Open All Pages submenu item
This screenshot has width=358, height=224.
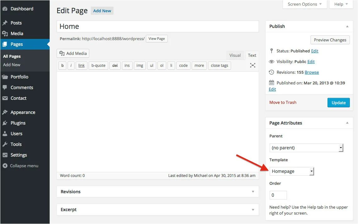[12, 56]
